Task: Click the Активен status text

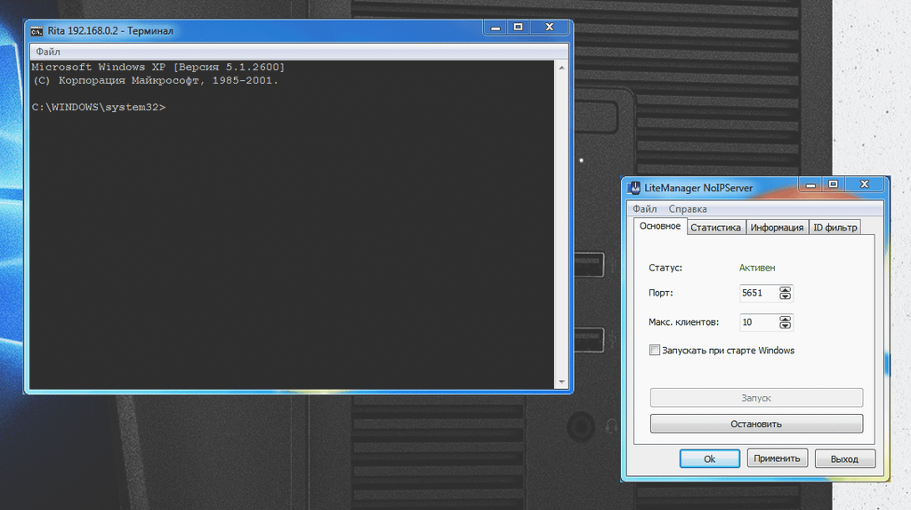Action: [x=757, y=268]
